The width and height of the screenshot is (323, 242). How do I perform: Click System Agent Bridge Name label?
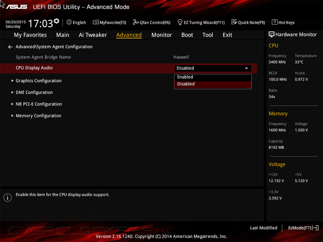point(43,57)
